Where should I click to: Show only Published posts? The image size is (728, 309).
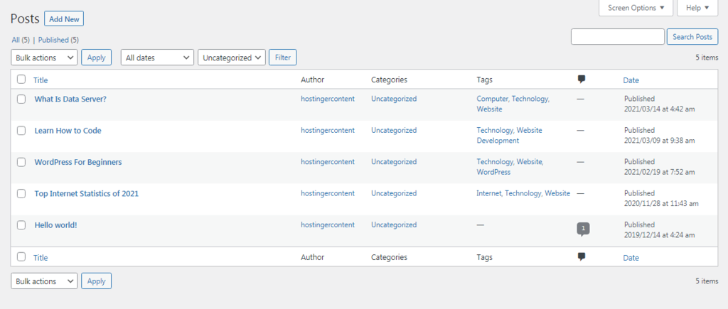pos(58,40)
